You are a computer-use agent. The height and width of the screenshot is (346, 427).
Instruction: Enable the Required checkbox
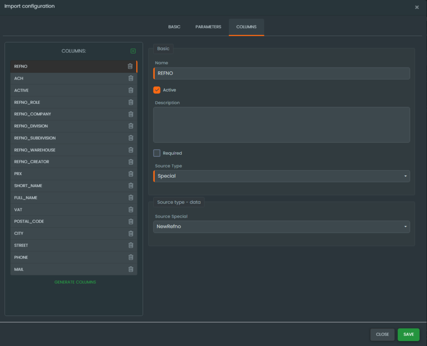(x=157, y=153)
